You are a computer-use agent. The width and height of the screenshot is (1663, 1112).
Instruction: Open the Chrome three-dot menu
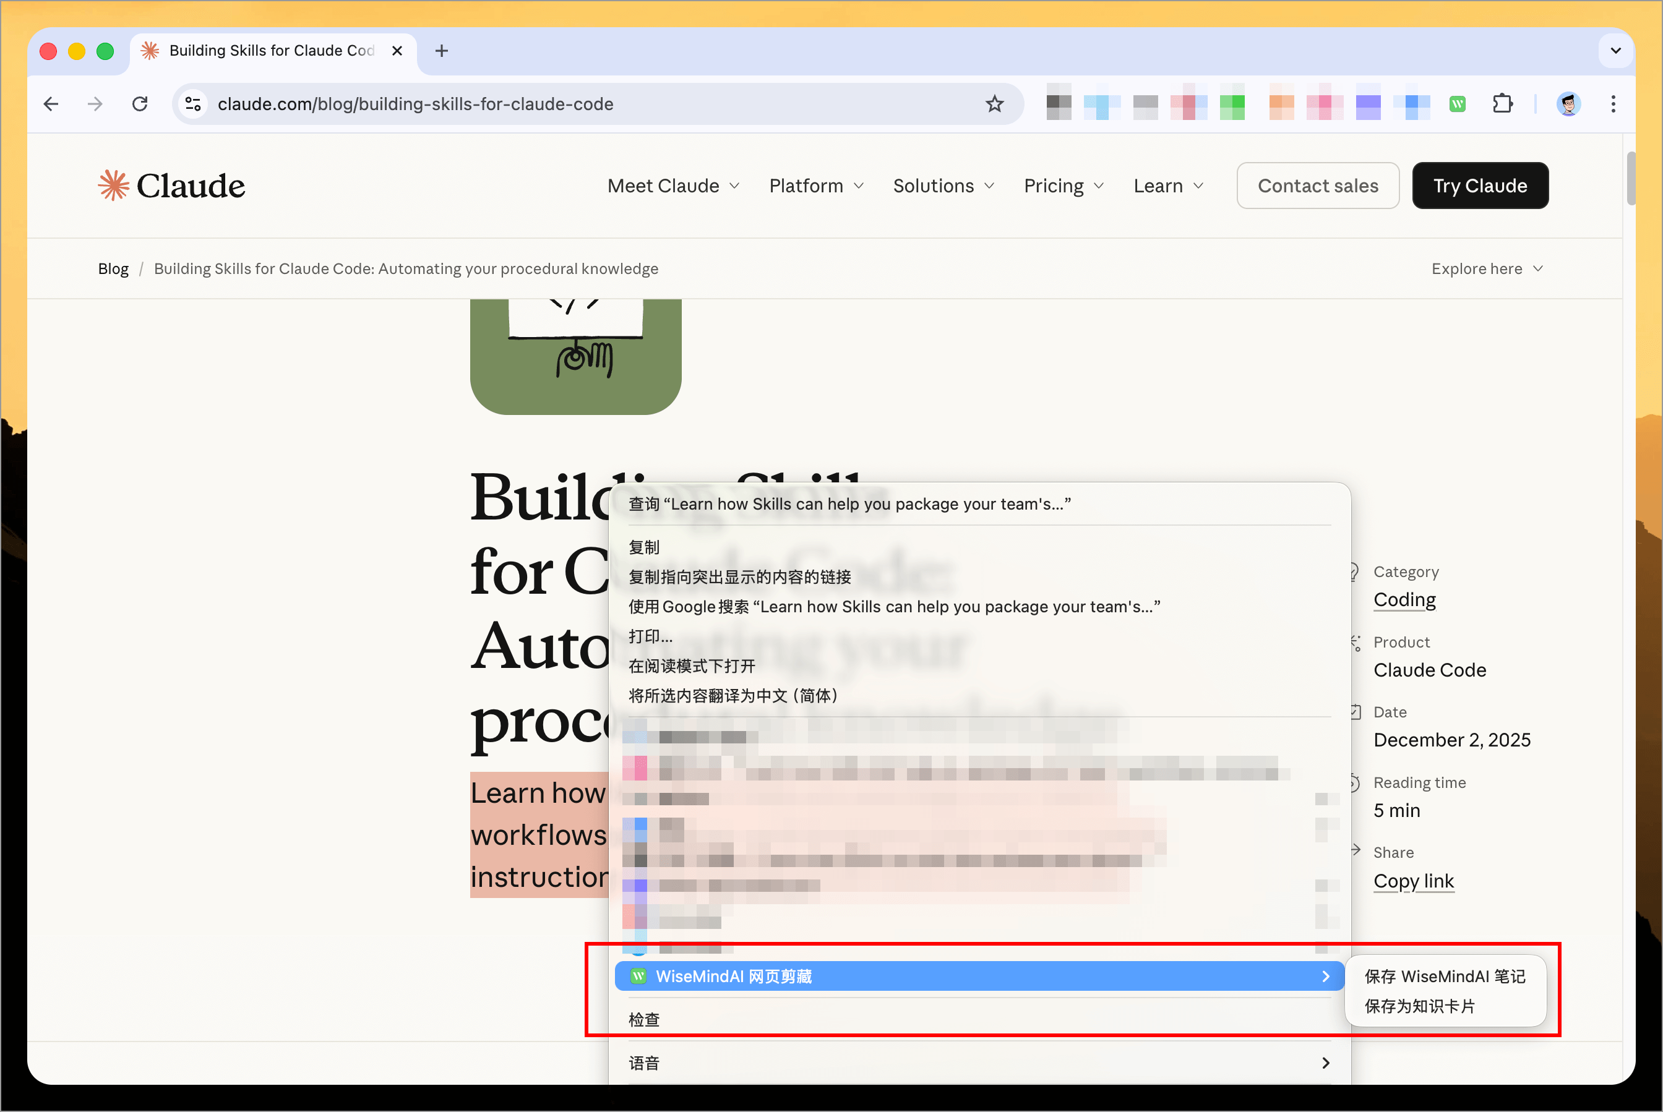[x=1614, y=105]
